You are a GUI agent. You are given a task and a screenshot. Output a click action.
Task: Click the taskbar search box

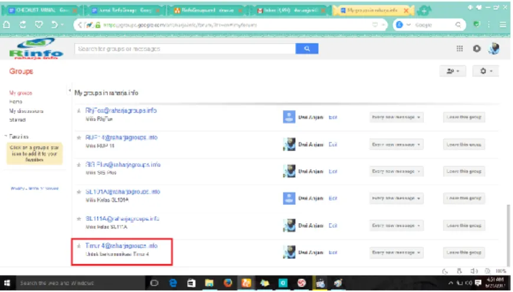point(80,283)
